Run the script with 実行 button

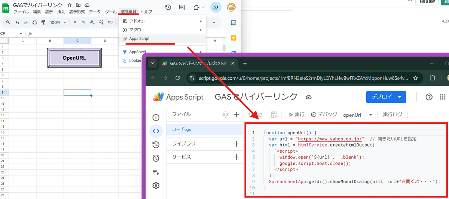[x=296, y=114]
